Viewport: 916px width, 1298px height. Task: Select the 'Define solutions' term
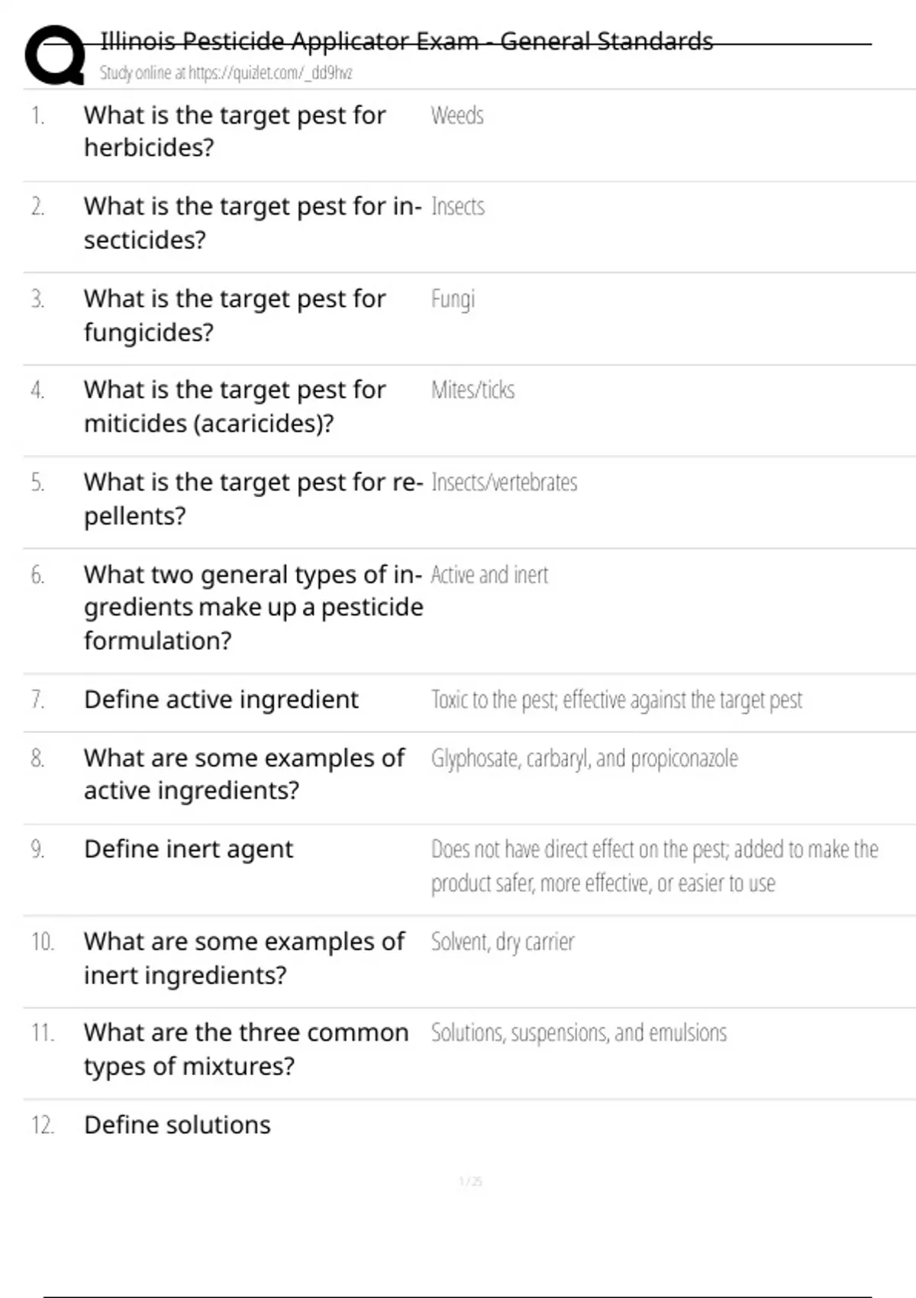tap(177, 1125)
